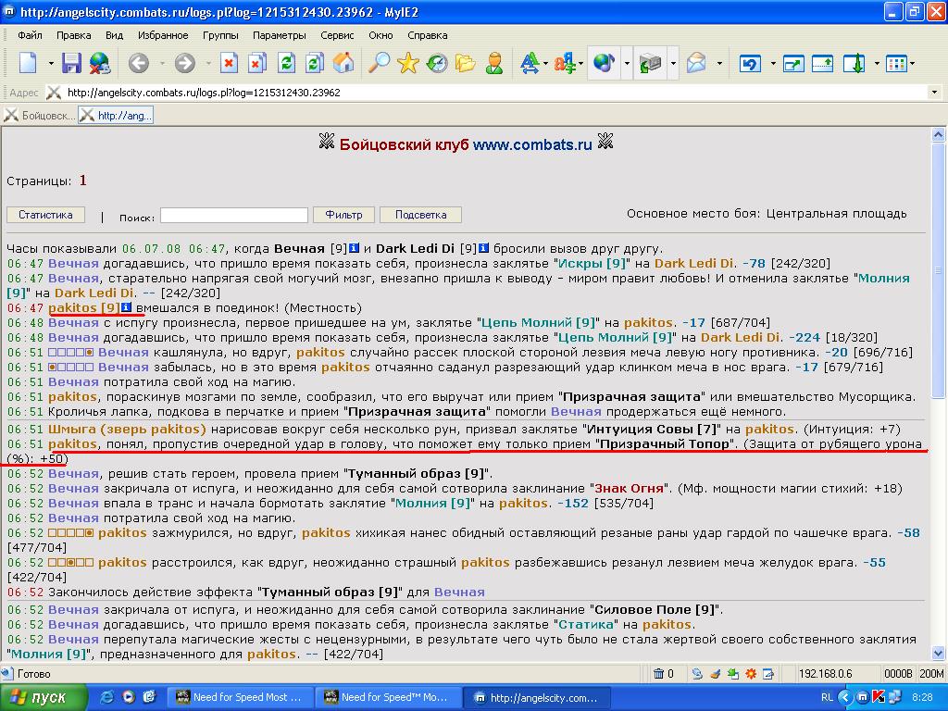
Task: Open History with the clock icon
Action: [x=437, y=63]
